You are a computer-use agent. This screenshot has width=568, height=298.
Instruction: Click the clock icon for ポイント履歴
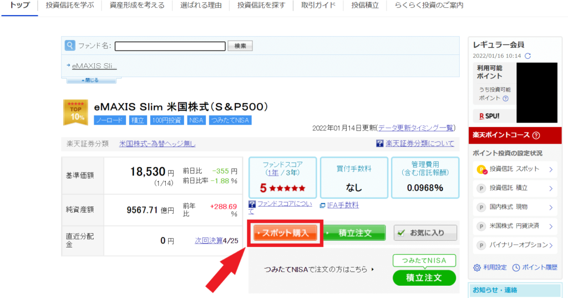pos(516,267)
